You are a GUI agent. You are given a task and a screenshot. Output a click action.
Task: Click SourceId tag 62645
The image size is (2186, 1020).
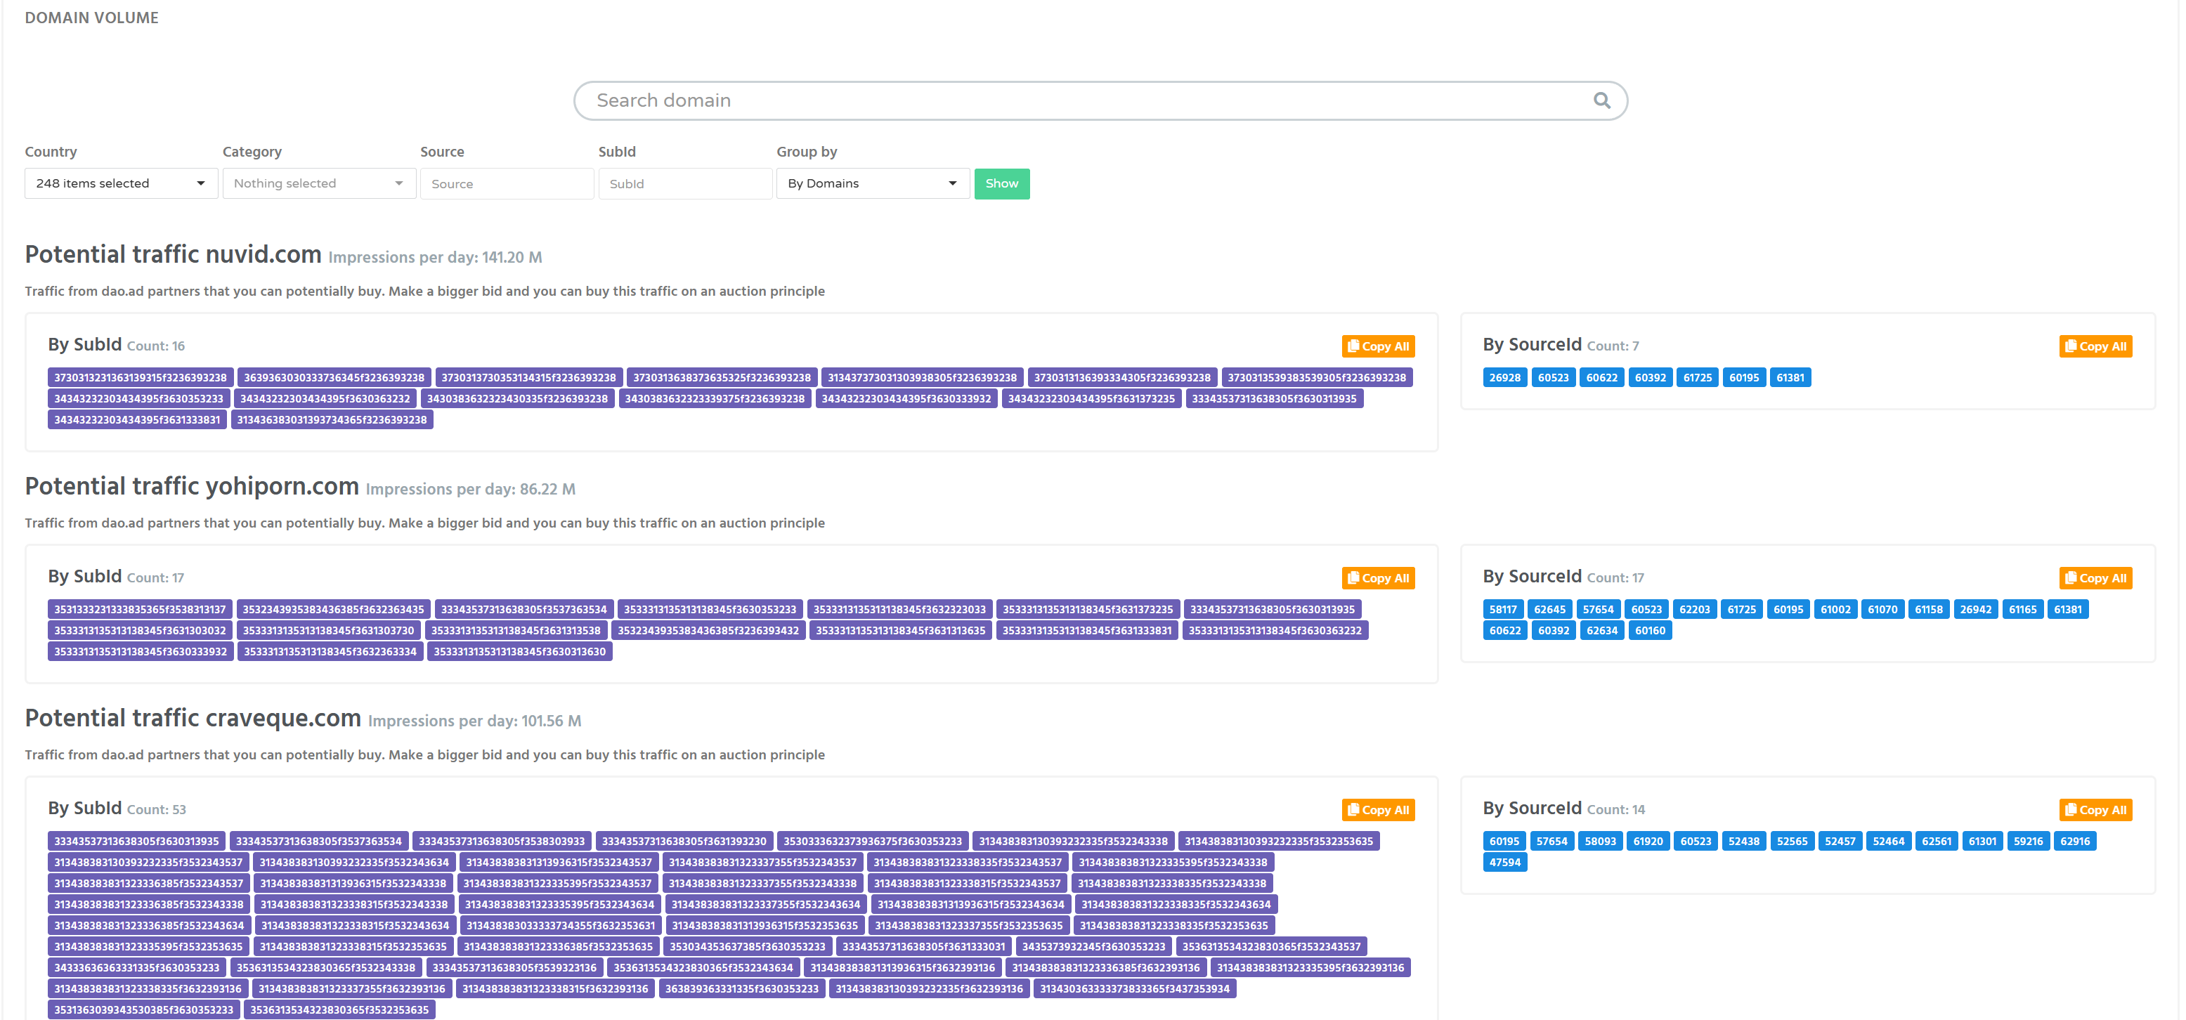[x=1549, y=609]
